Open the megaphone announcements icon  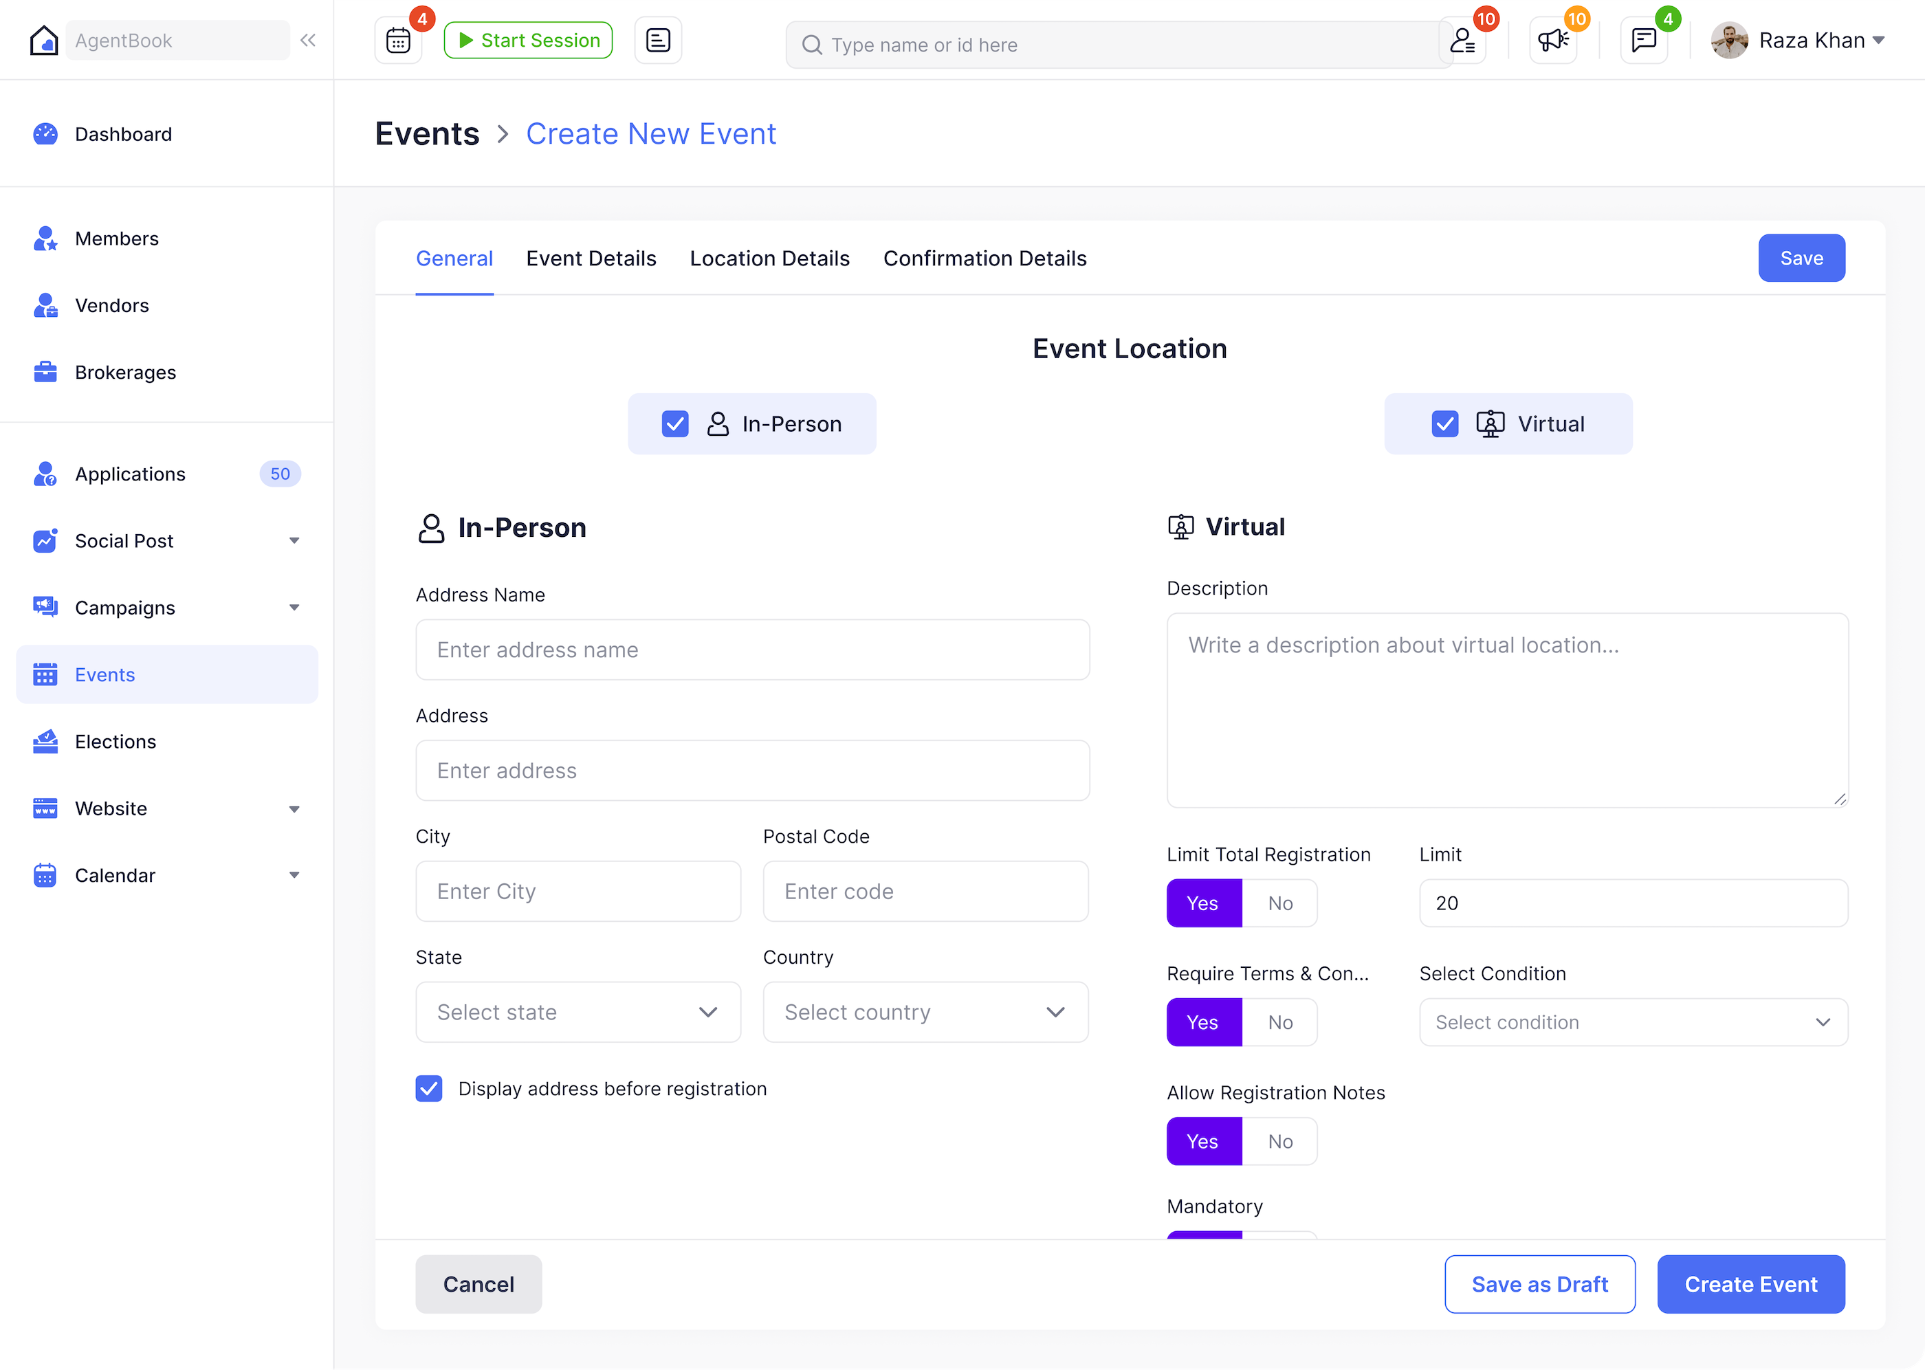(x=1552, y=41)
